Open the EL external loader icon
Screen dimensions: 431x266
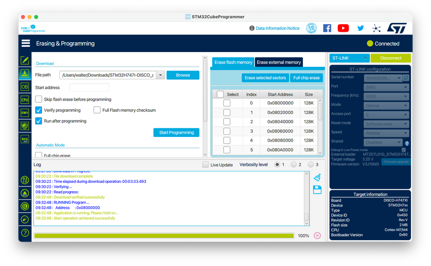pos(25,206)
